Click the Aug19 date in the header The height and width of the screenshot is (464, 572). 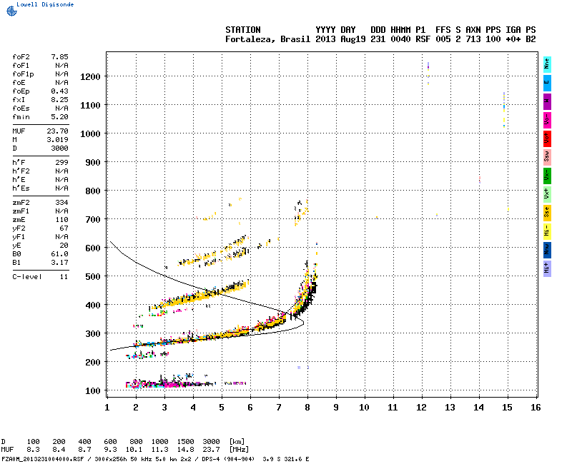[353, 39]
